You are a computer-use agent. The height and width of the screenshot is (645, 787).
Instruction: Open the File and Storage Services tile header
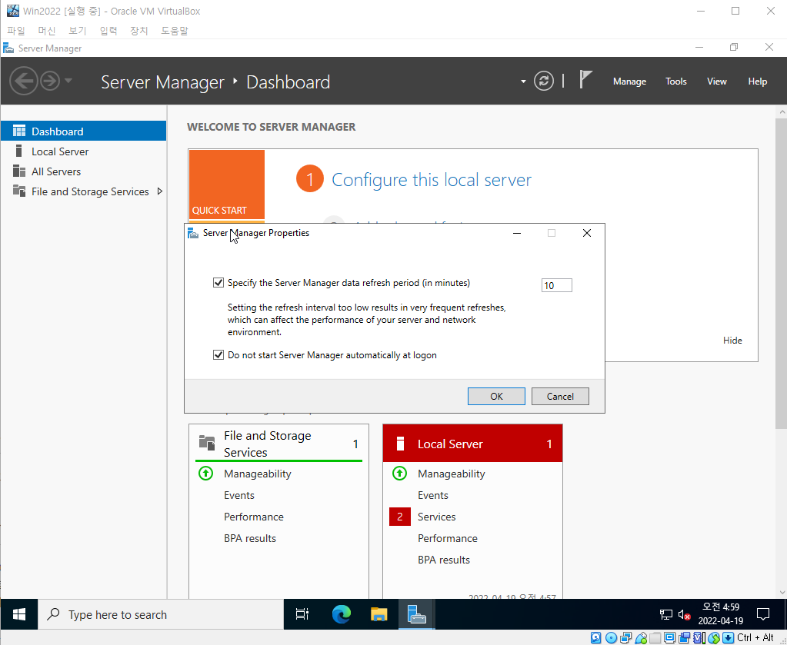click(278, 444)
